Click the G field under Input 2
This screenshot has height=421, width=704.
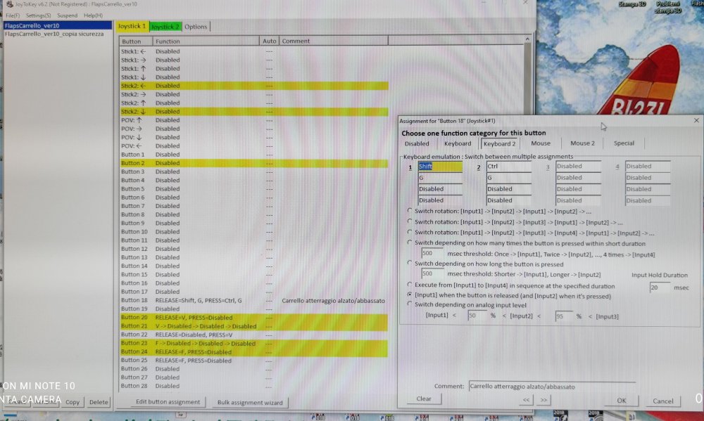point(509,178)
